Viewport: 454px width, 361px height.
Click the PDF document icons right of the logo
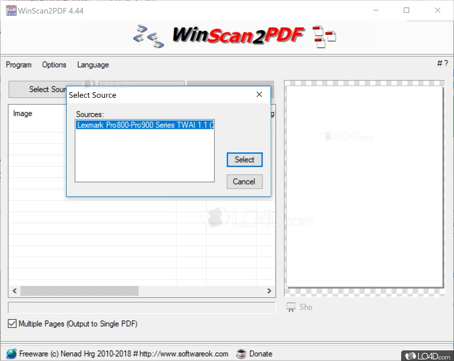click(x=325, y=36)
